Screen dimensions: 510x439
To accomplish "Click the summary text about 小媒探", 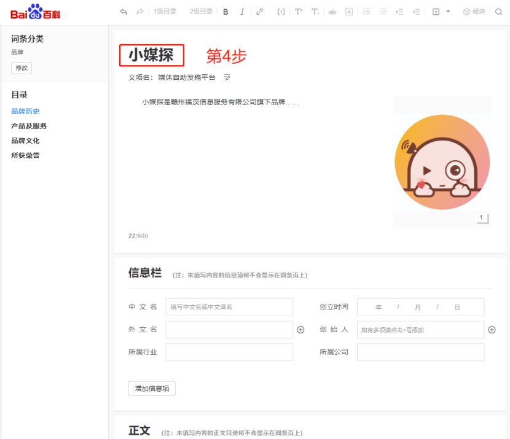I will pyautogui.click(x=220, y=102).
